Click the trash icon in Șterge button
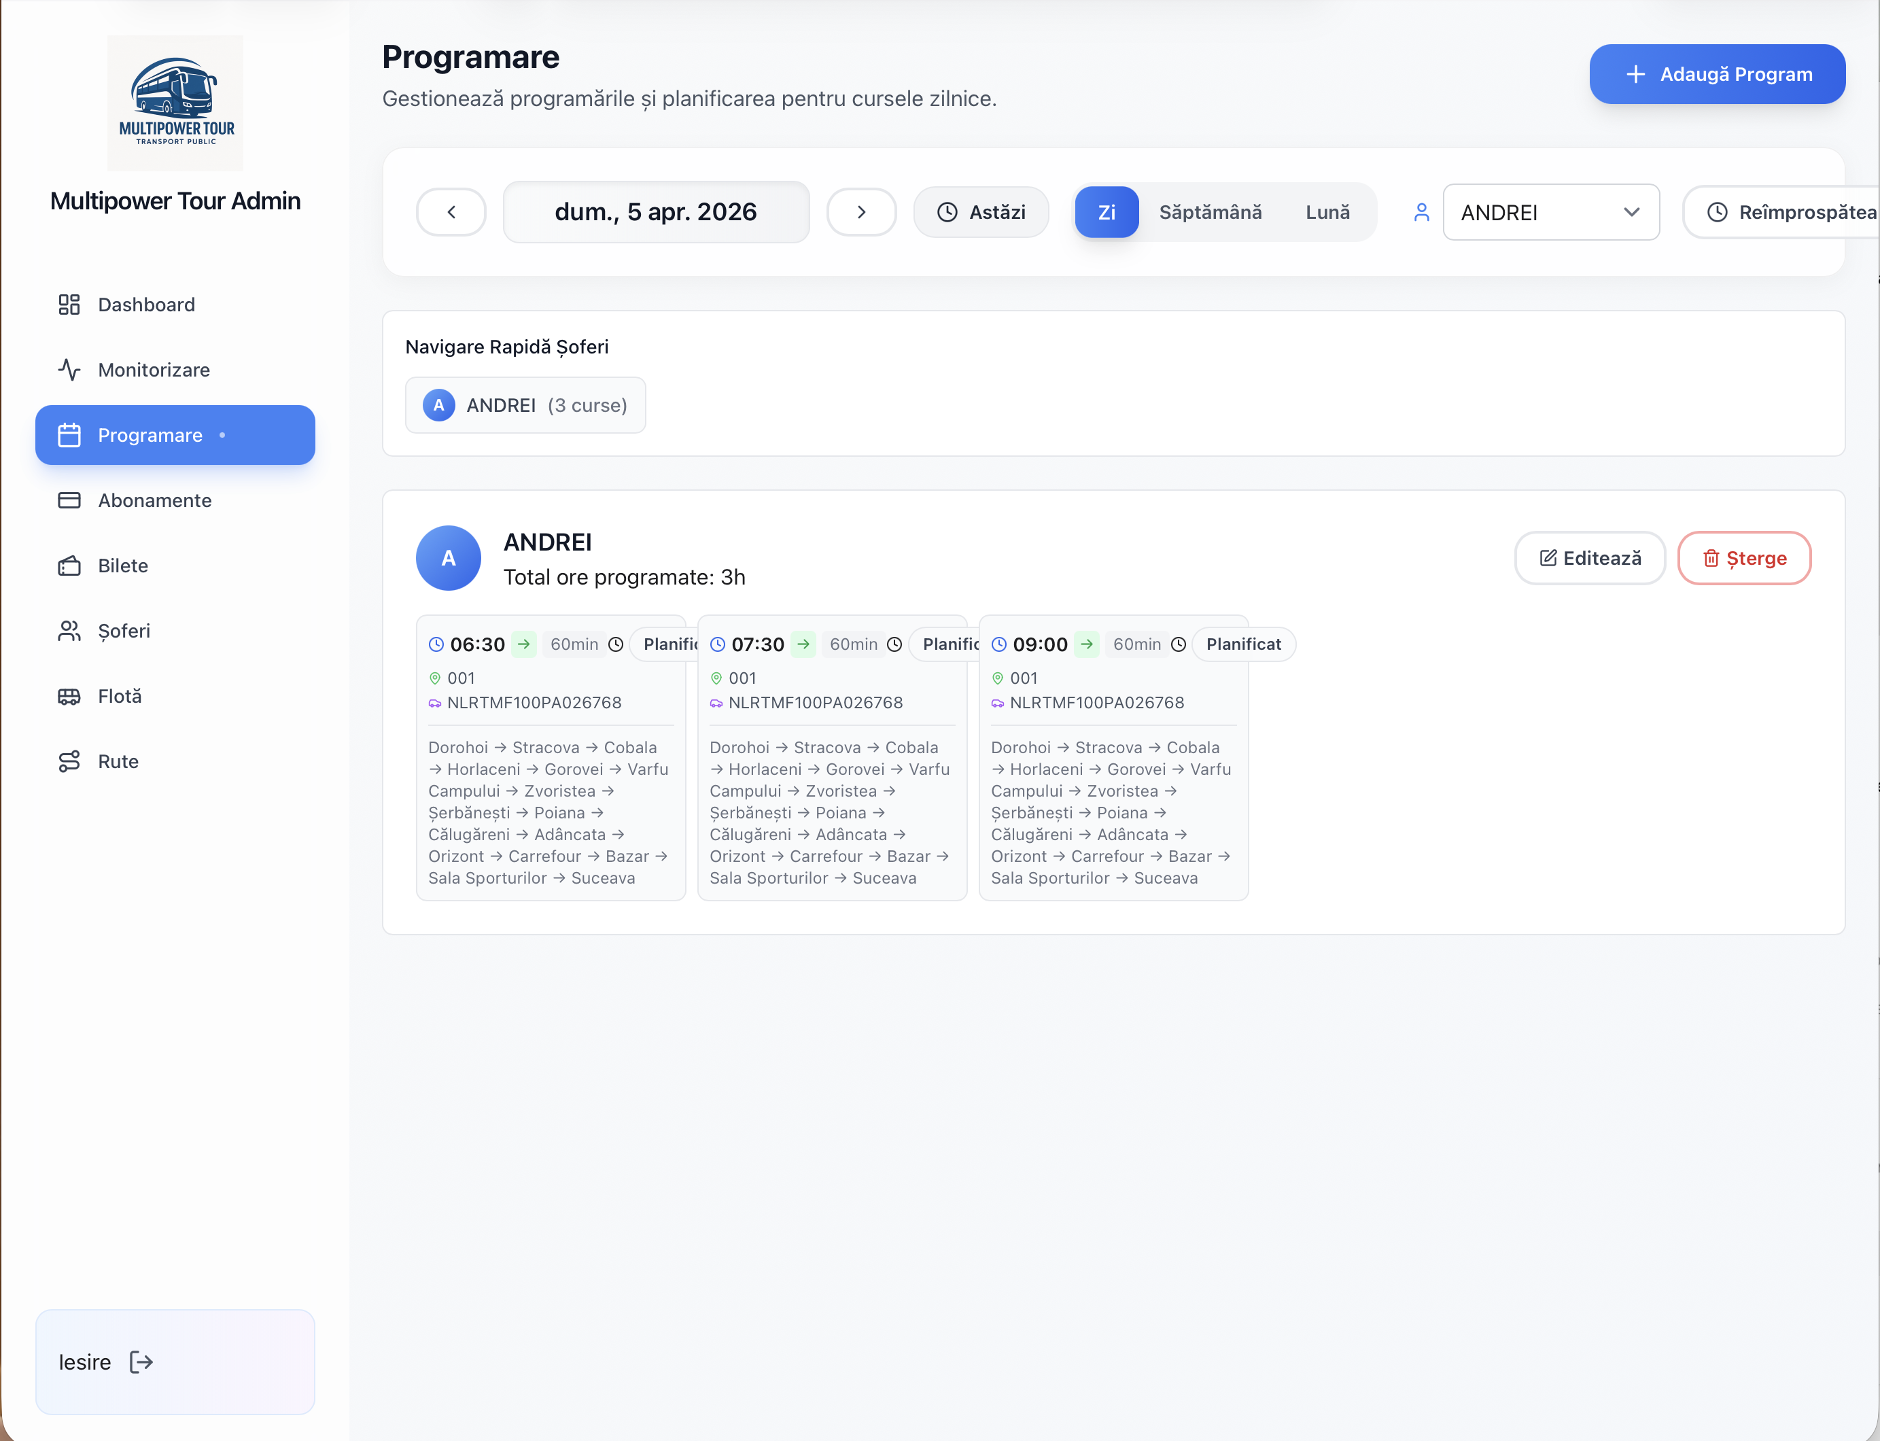Screen dimensions: 1880x1441 1710,557
